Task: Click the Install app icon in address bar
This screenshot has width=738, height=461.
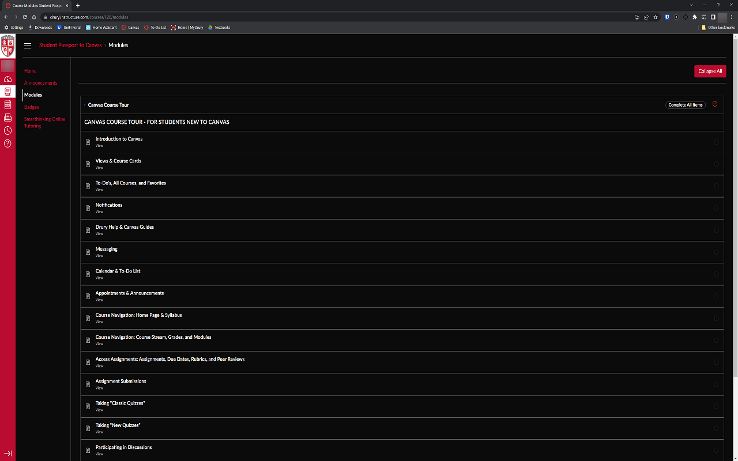Action: 637,17
